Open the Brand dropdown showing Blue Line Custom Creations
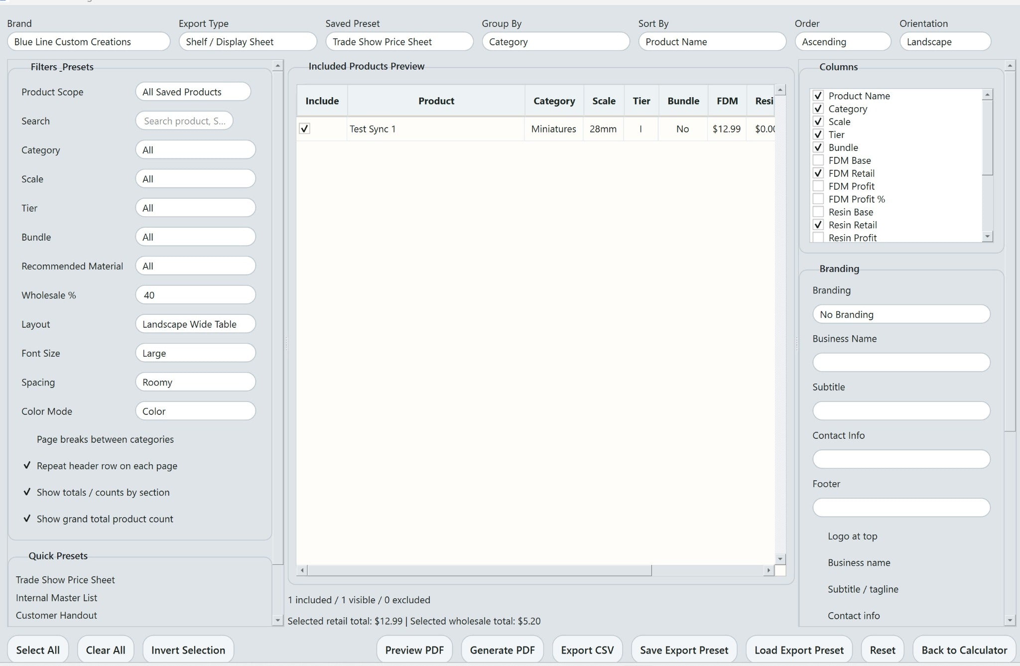Viewport: 1020px width, 666px height. (x=88, y=41)
